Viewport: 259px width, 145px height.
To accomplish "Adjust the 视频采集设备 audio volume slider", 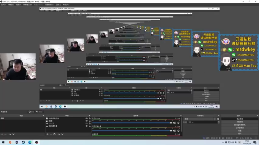I will tap(132, 131).
